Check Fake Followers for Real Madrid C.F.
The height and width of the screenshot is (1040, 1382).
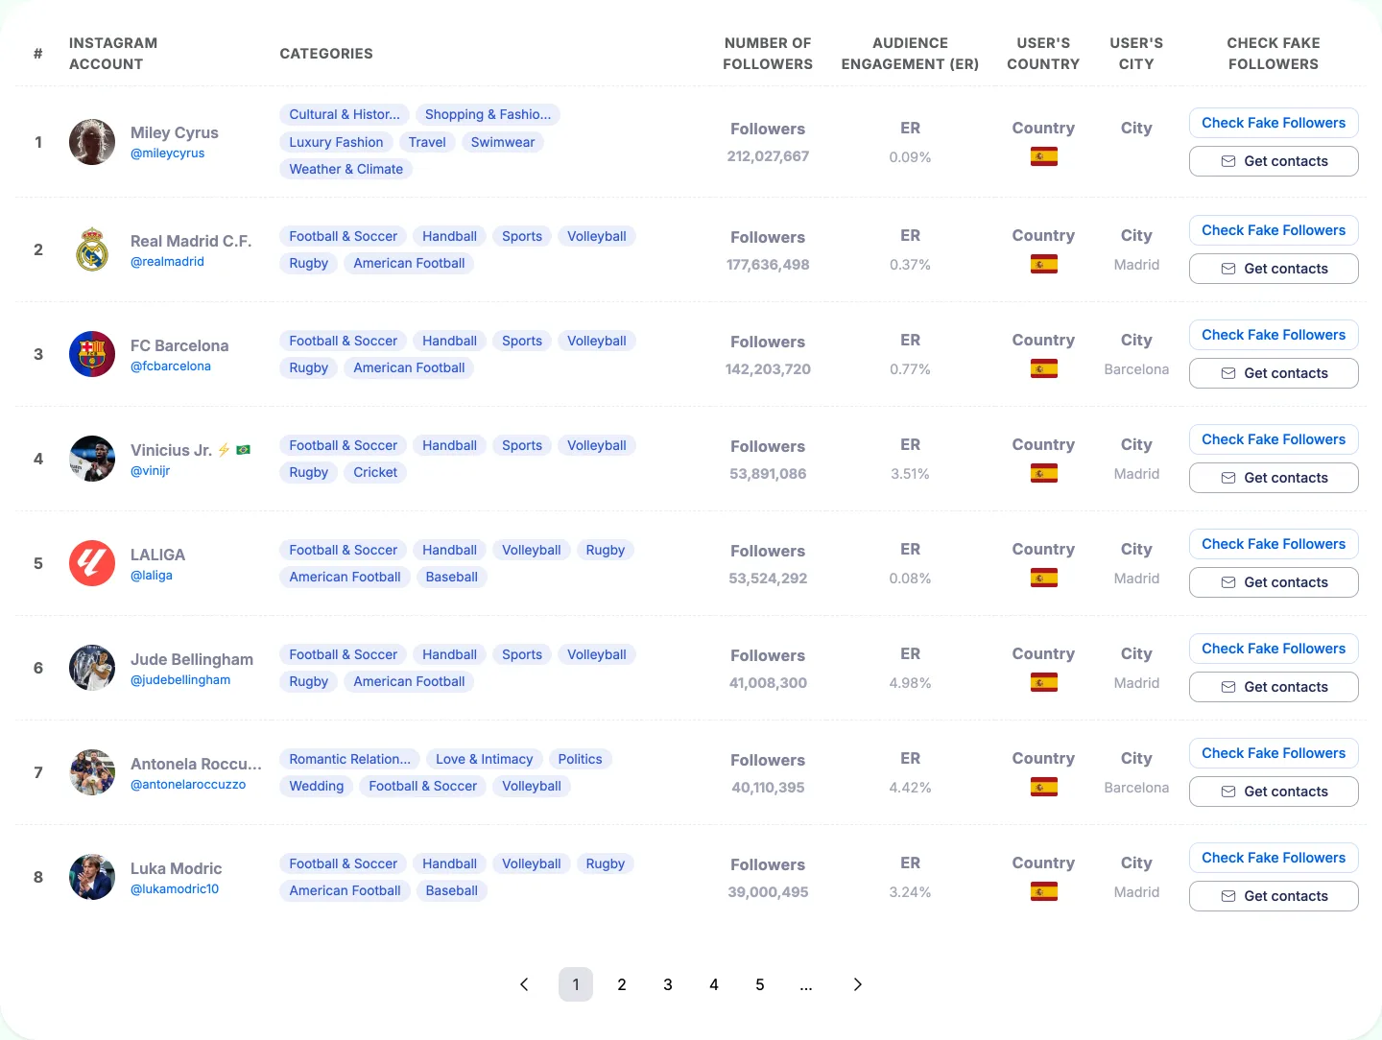pos(1274,230)
